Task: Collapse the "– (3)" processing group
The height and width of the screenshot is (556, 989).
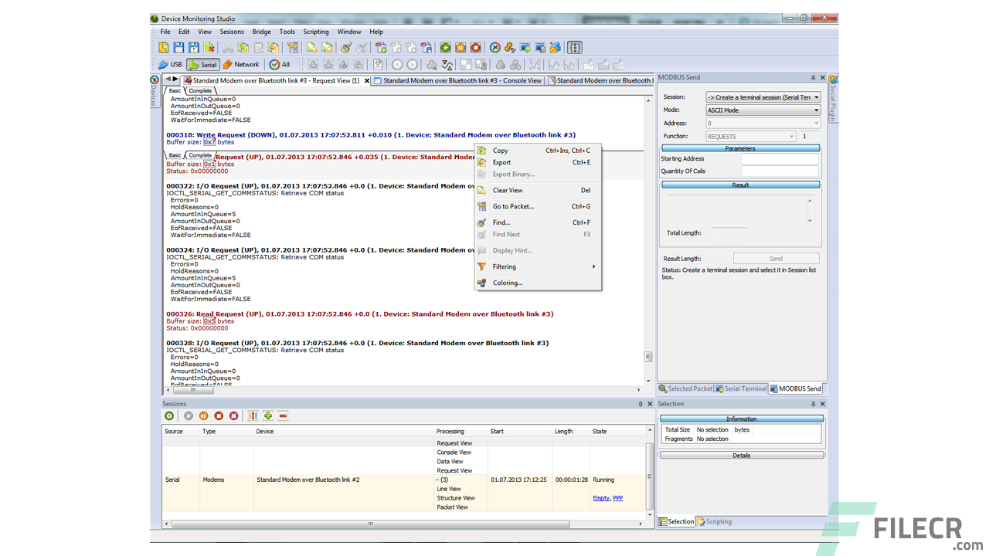Action: tap(443, 480)
